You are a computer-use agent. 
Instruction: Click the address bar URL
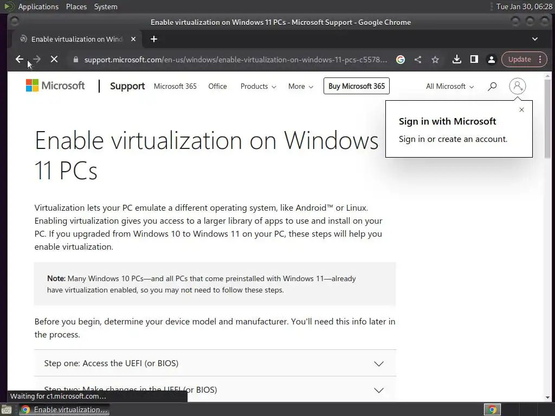tap(235, 60)
